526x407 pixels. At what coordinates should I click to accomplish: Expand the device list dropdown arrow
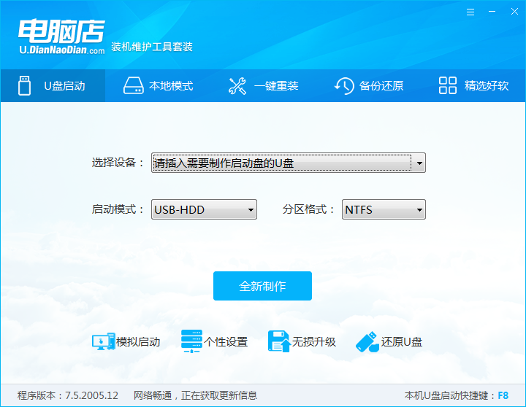[419, 163]
